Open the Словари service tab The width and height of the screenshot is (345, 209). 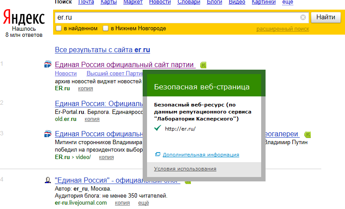click(189, 2)
